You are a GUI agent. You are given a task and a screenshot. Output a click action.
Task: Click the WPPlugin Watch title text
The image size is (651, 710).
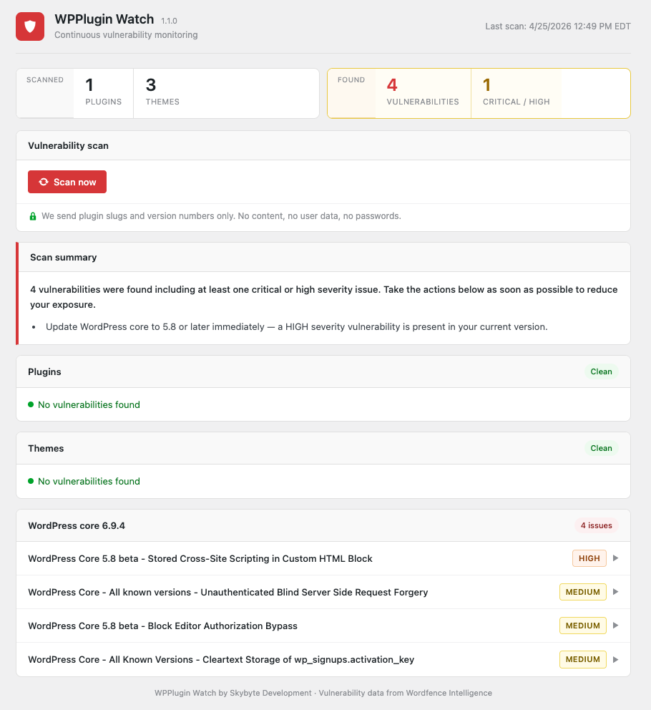tap(104, 19)
